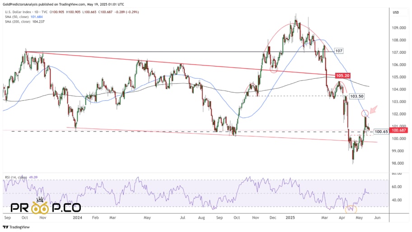The image size is (412, 232).
Task: Click the GoldPredictorsAnalysis publication header text
Action: 63,4
